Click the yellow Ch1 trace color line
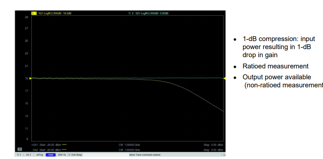323x159 pixels. click(64, 145)
